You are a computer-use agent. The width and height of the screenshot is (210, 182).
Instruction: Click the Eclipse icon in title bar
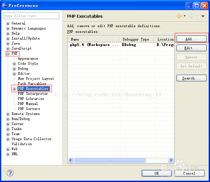click(5, 5)
